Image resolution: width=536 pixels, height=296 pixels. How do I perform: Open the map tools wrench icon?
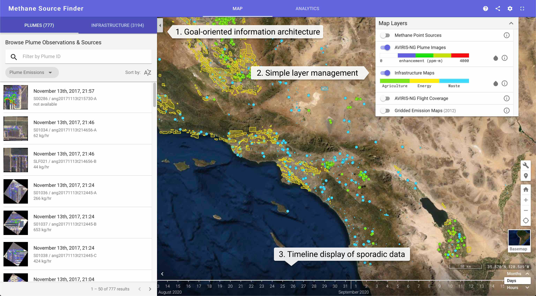click(526, 165)
